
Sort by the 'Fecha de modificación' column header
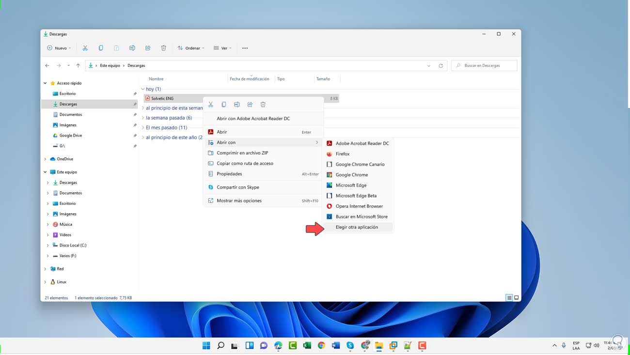[250, 79]
